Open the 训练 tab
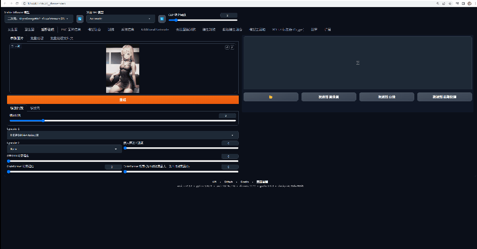477x249 pixels. point(111,30)
